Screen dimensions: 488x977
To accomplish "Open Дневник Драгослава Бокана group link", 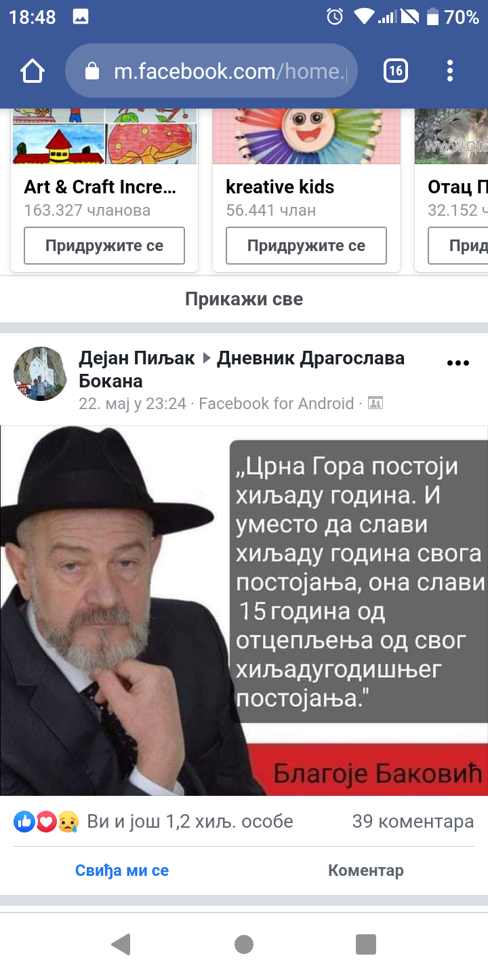I will pos(242,369).
